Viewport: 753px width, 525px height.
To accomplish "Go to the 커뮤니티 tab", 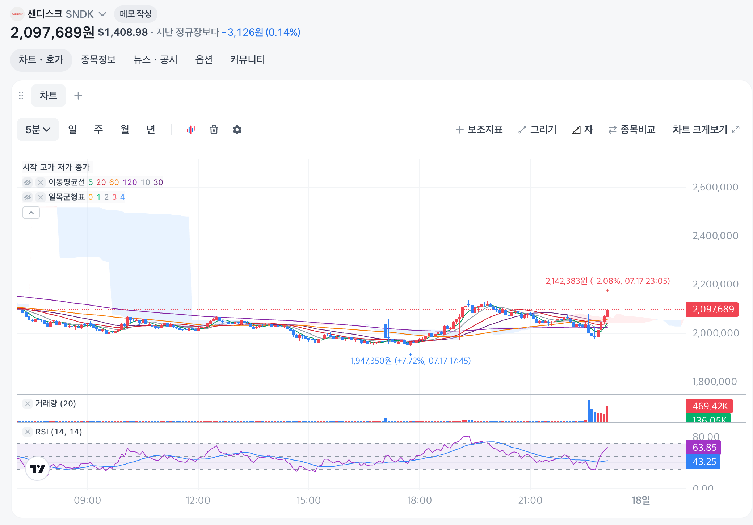I will (x=248, y=60).
